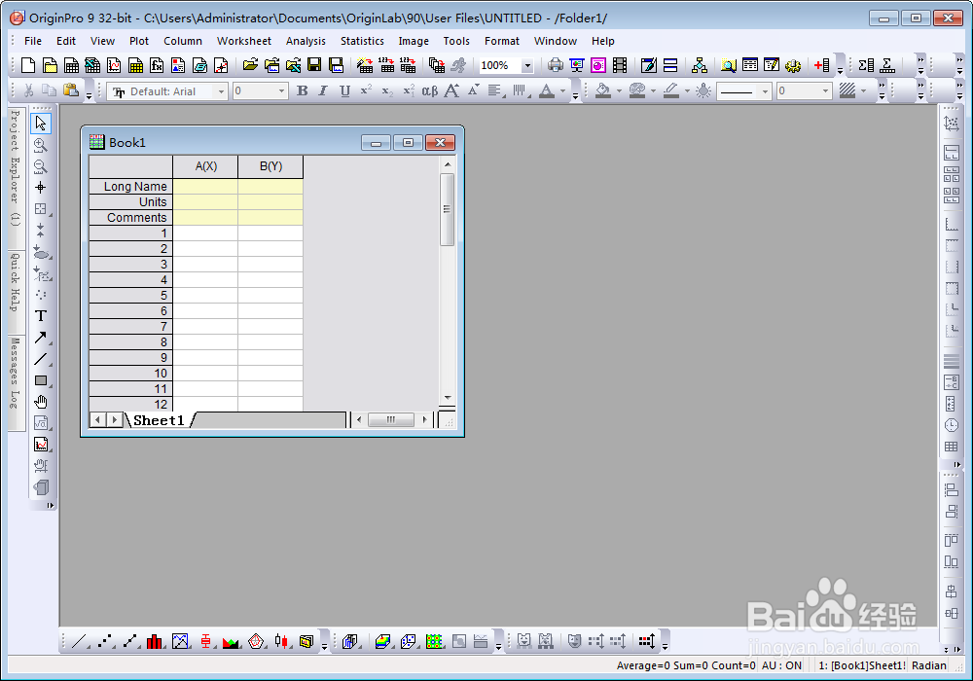Click the Save Project icon
This screenshot has width=973, height=681.
pos(314,65)
